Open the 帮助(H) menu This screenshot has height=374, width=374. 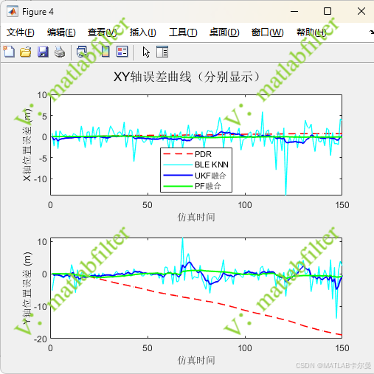click(x=311, y=32)
